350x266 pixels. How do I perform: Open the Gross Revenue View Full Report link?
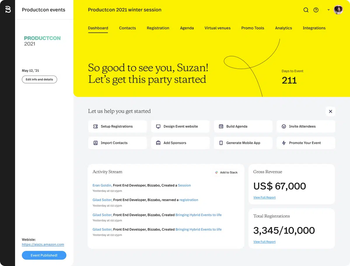click(x=264, y=197)
